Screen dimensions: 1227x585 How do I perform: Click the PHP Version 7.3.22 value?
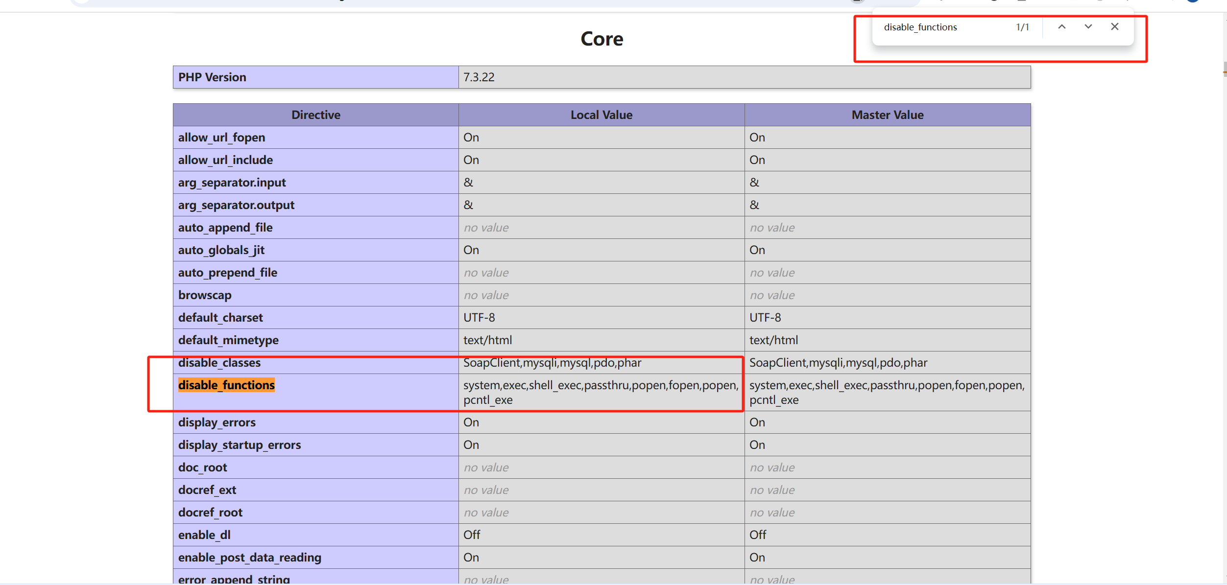(479, 77)
